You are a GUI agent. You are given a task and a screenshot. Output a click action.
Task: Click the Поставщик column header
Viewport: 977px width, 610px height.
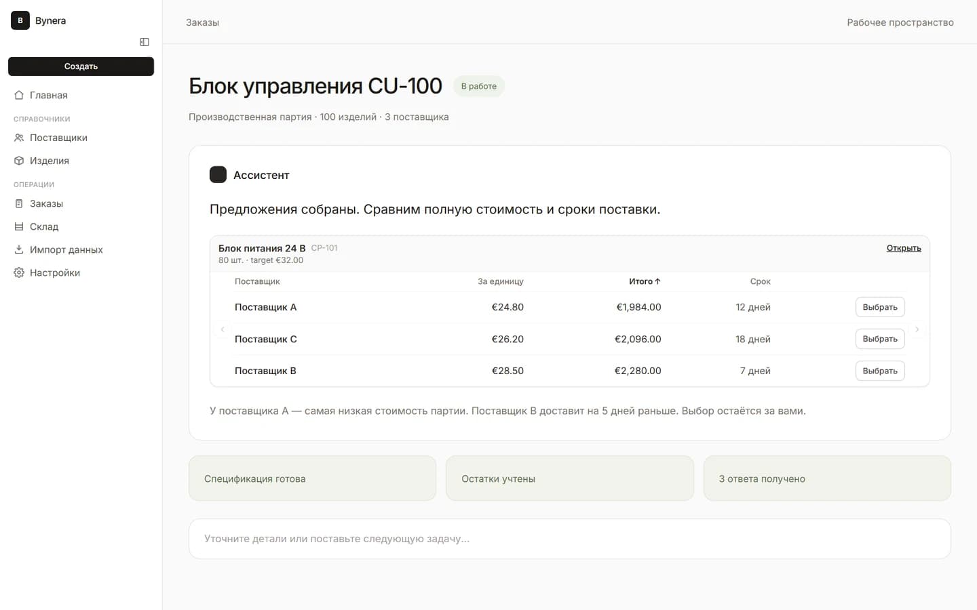tap(257, 281)
